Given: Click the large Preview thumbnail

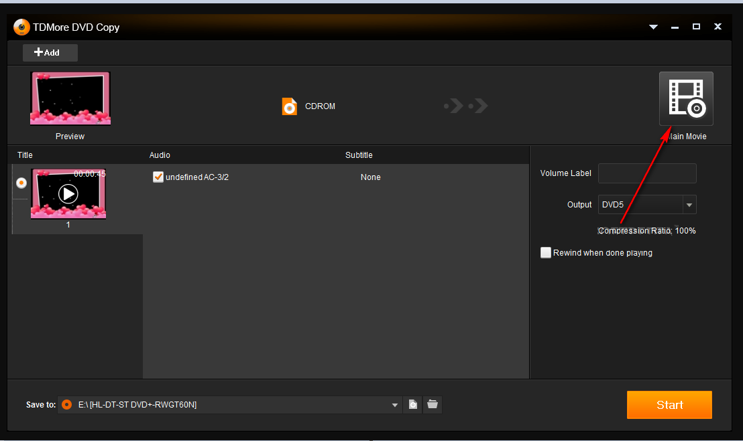Looking at the screenshot, I should click(70, 98).
